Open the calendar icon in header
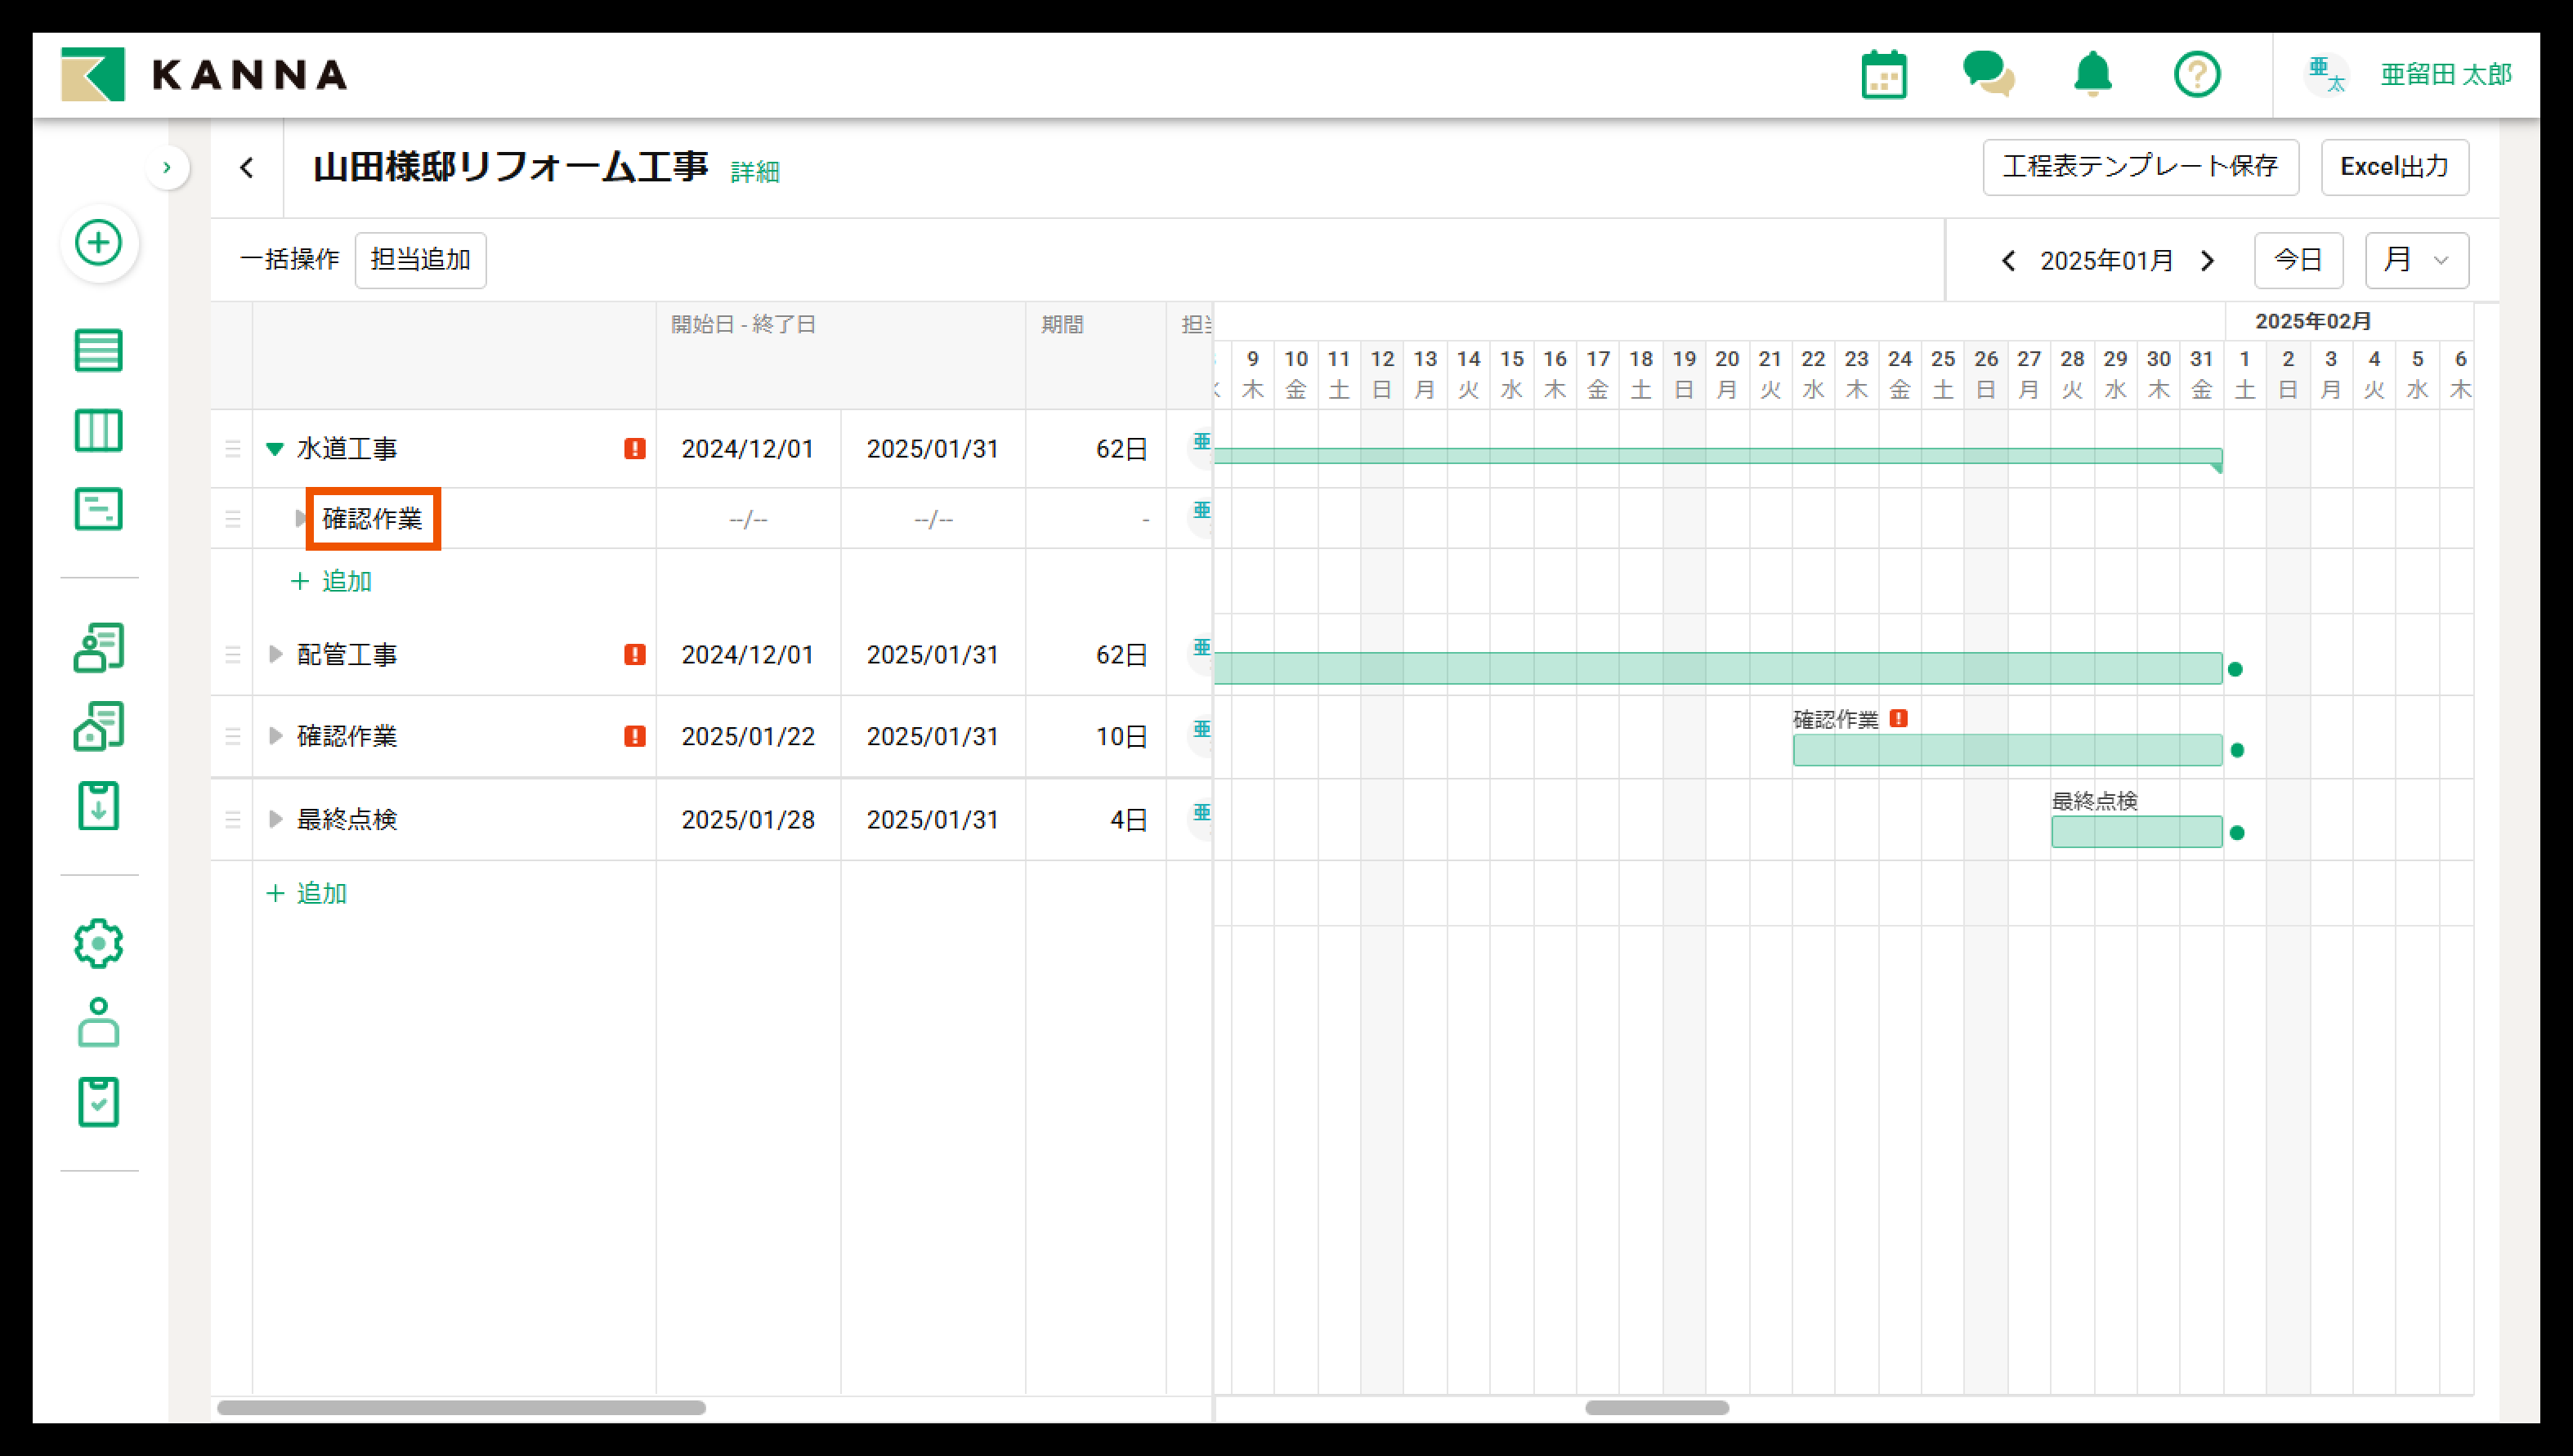 point(1884,75)
